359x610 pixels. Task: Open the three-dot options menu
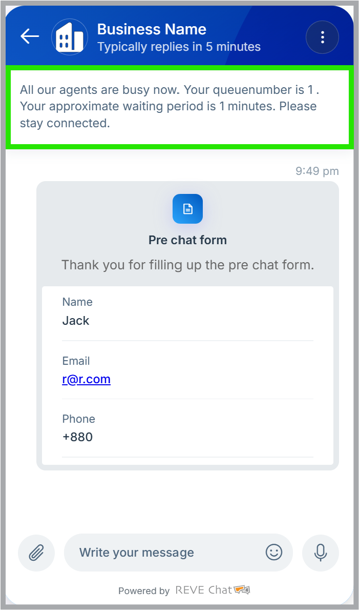click(x=322, y=37)
